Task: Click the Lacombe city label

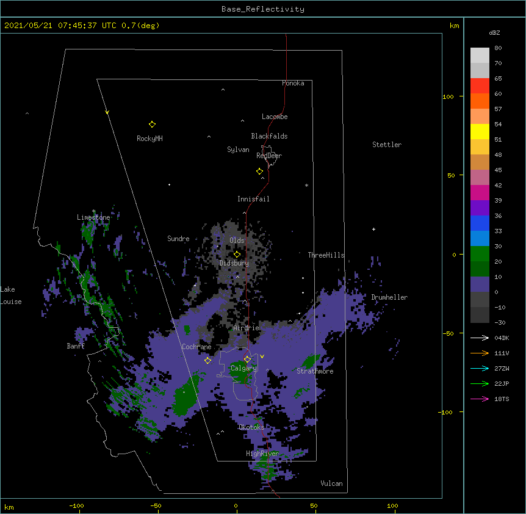Action: (x=275, y=117)
